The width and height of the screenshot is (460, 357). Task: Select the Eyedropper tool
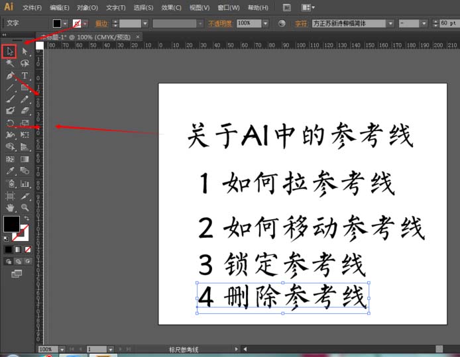click(x=10, y=171)
